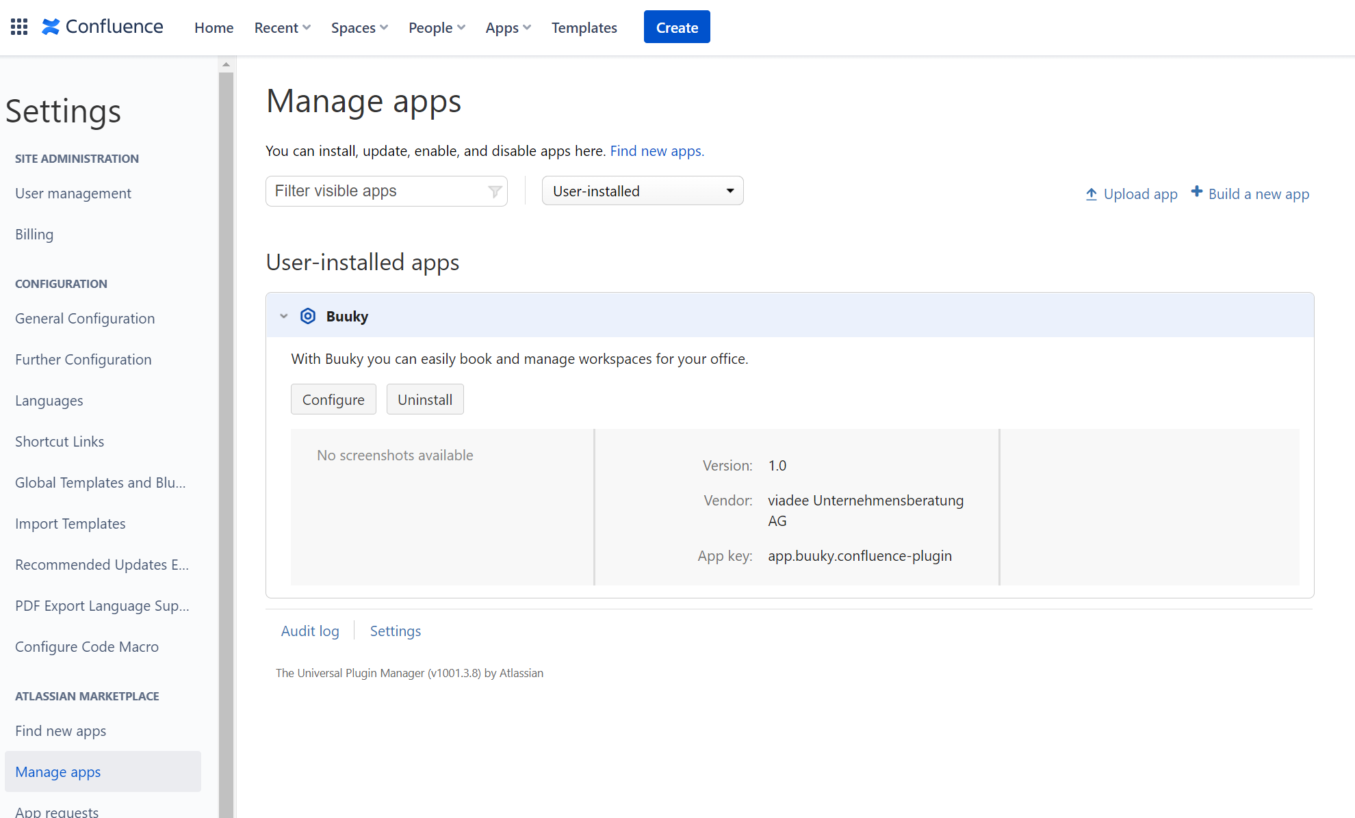Open the Find new apps link in description
Viewport: 1355px width, 818px height.
coord(657,150)
